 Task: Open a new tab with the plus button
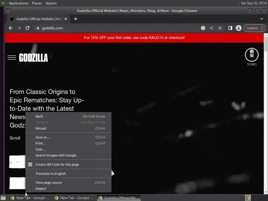click(x=76, y=19)
